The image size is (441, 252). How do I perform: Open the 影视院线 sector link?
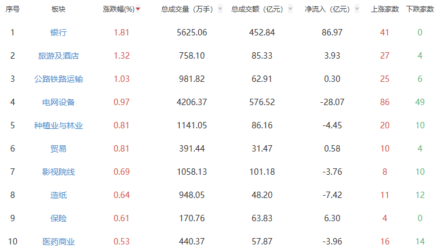[59, 172]
